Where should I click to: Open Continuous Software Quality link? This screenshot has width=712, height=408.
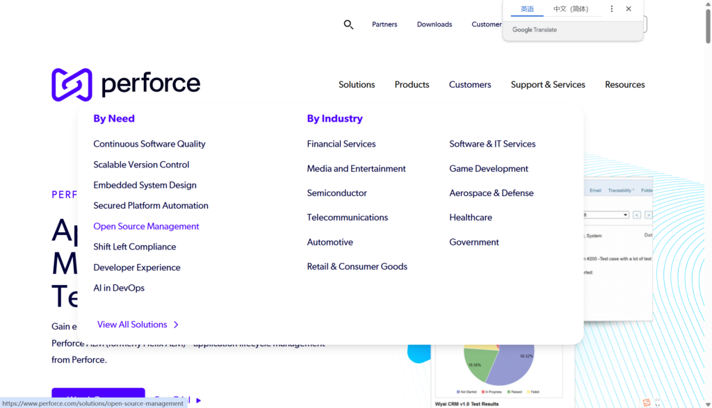pyautogui.click(x=149, y=144)
